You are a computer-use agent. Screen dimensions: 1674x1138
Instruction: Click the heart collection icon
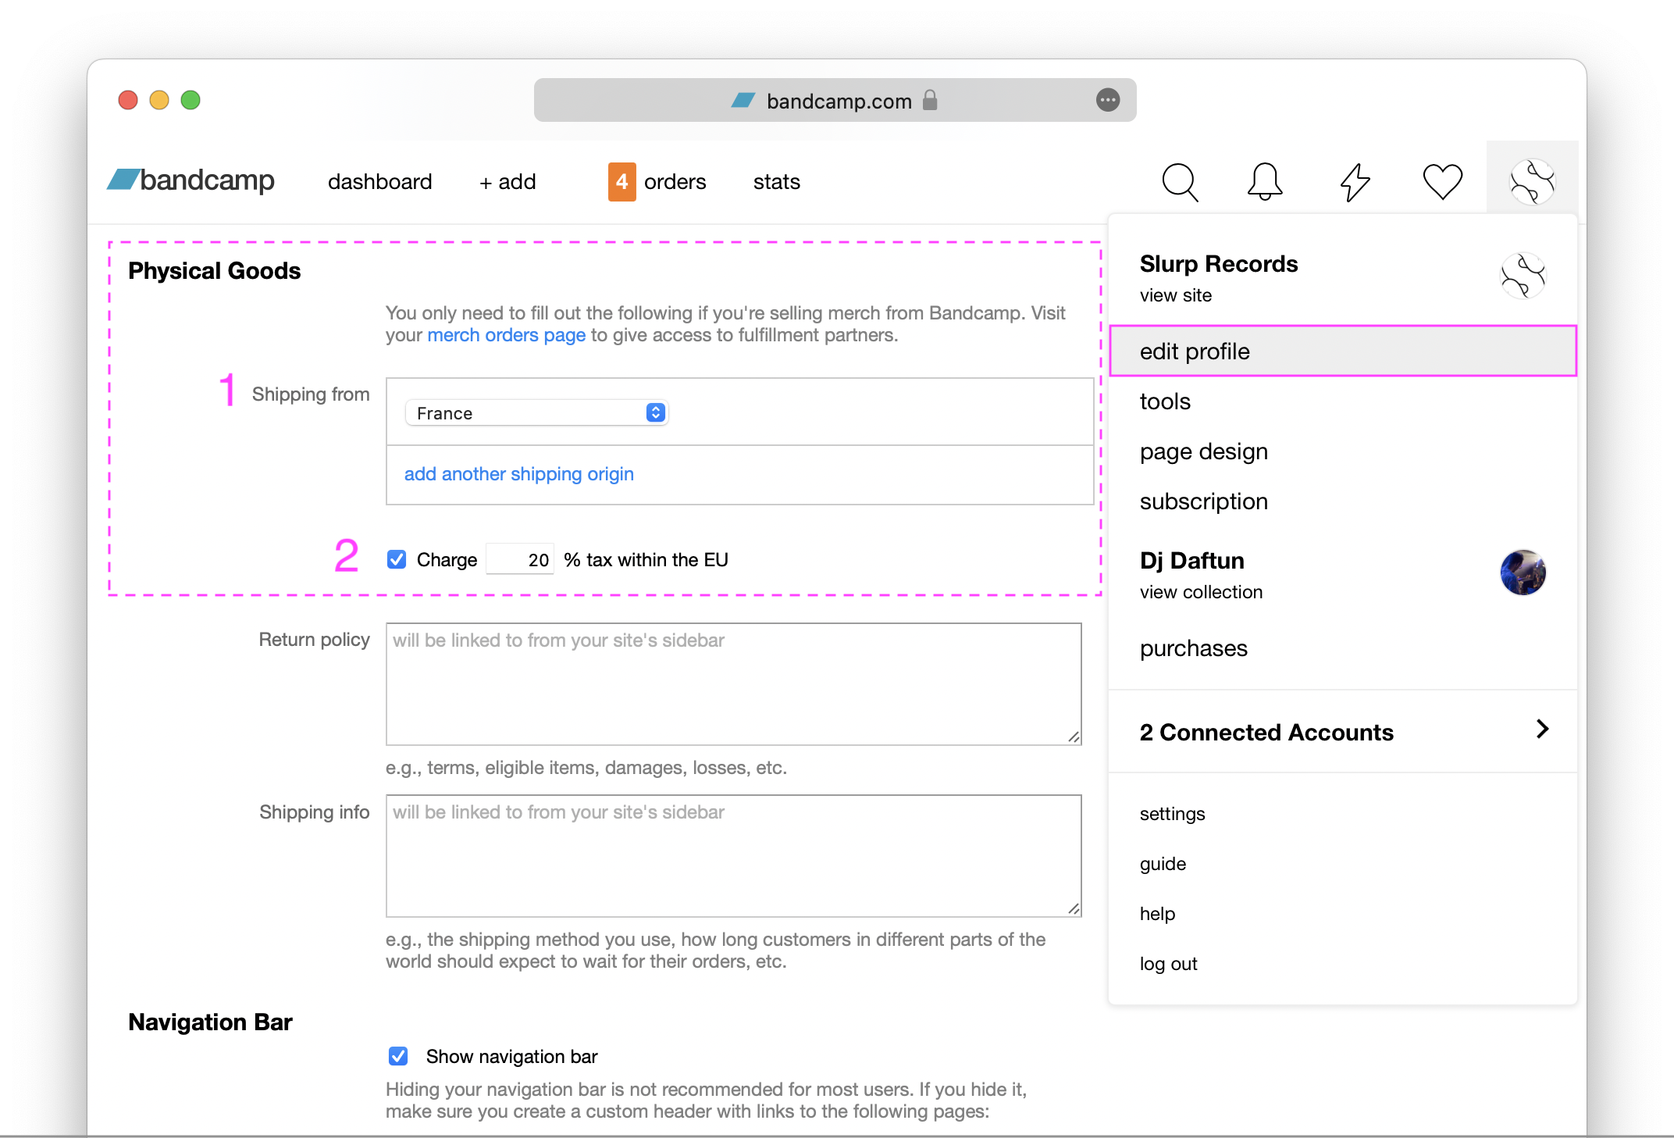1442,182
